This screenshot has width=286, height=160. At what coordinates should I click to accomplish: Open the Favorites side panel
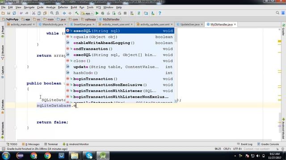click(x=3, y=107)
